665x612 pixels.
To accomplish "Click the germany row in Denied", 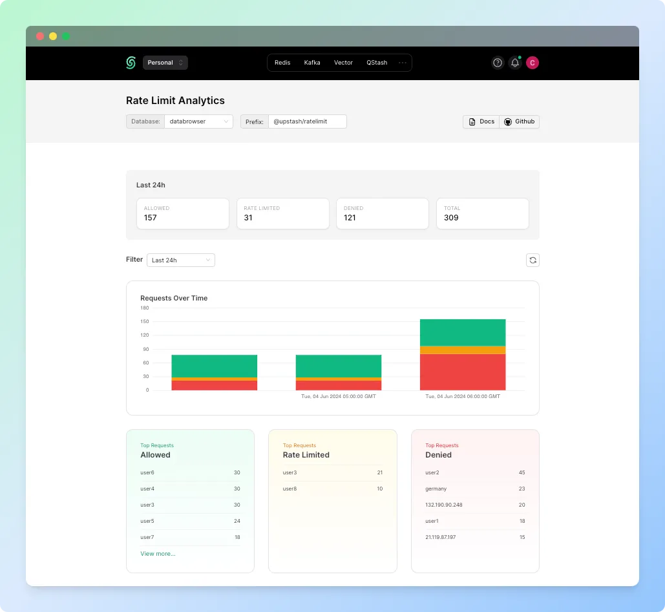I will click(x=476, y=489).
